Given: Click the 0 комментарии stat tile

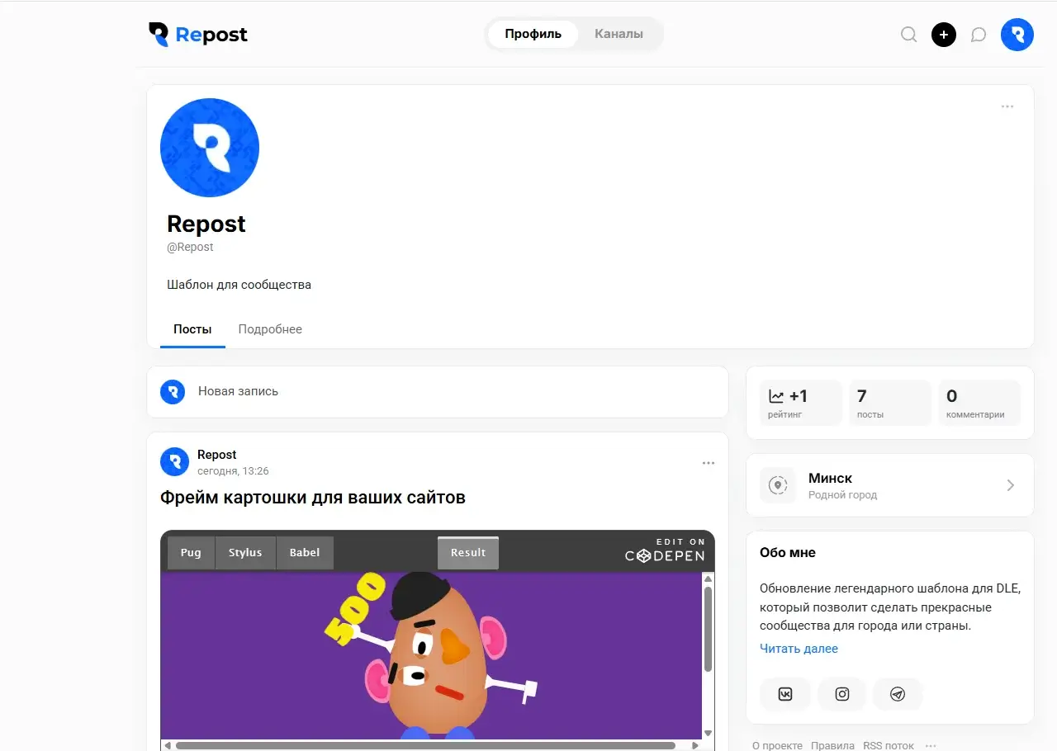Looking at the screenshot, I should pos(979,403).
